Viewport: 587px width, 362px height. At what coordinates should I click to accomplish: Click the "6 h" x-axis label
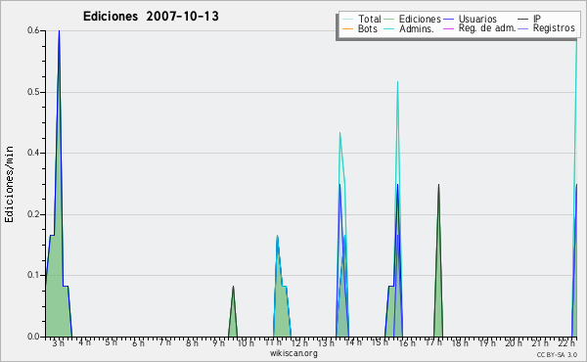coord(138,342)
